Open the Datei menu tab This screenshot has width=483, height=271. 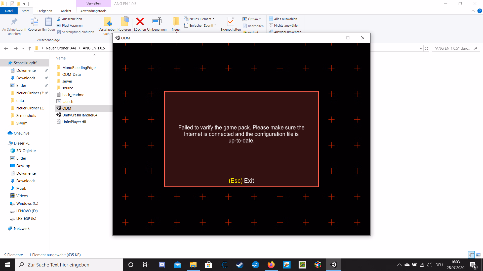coord(9,11)
